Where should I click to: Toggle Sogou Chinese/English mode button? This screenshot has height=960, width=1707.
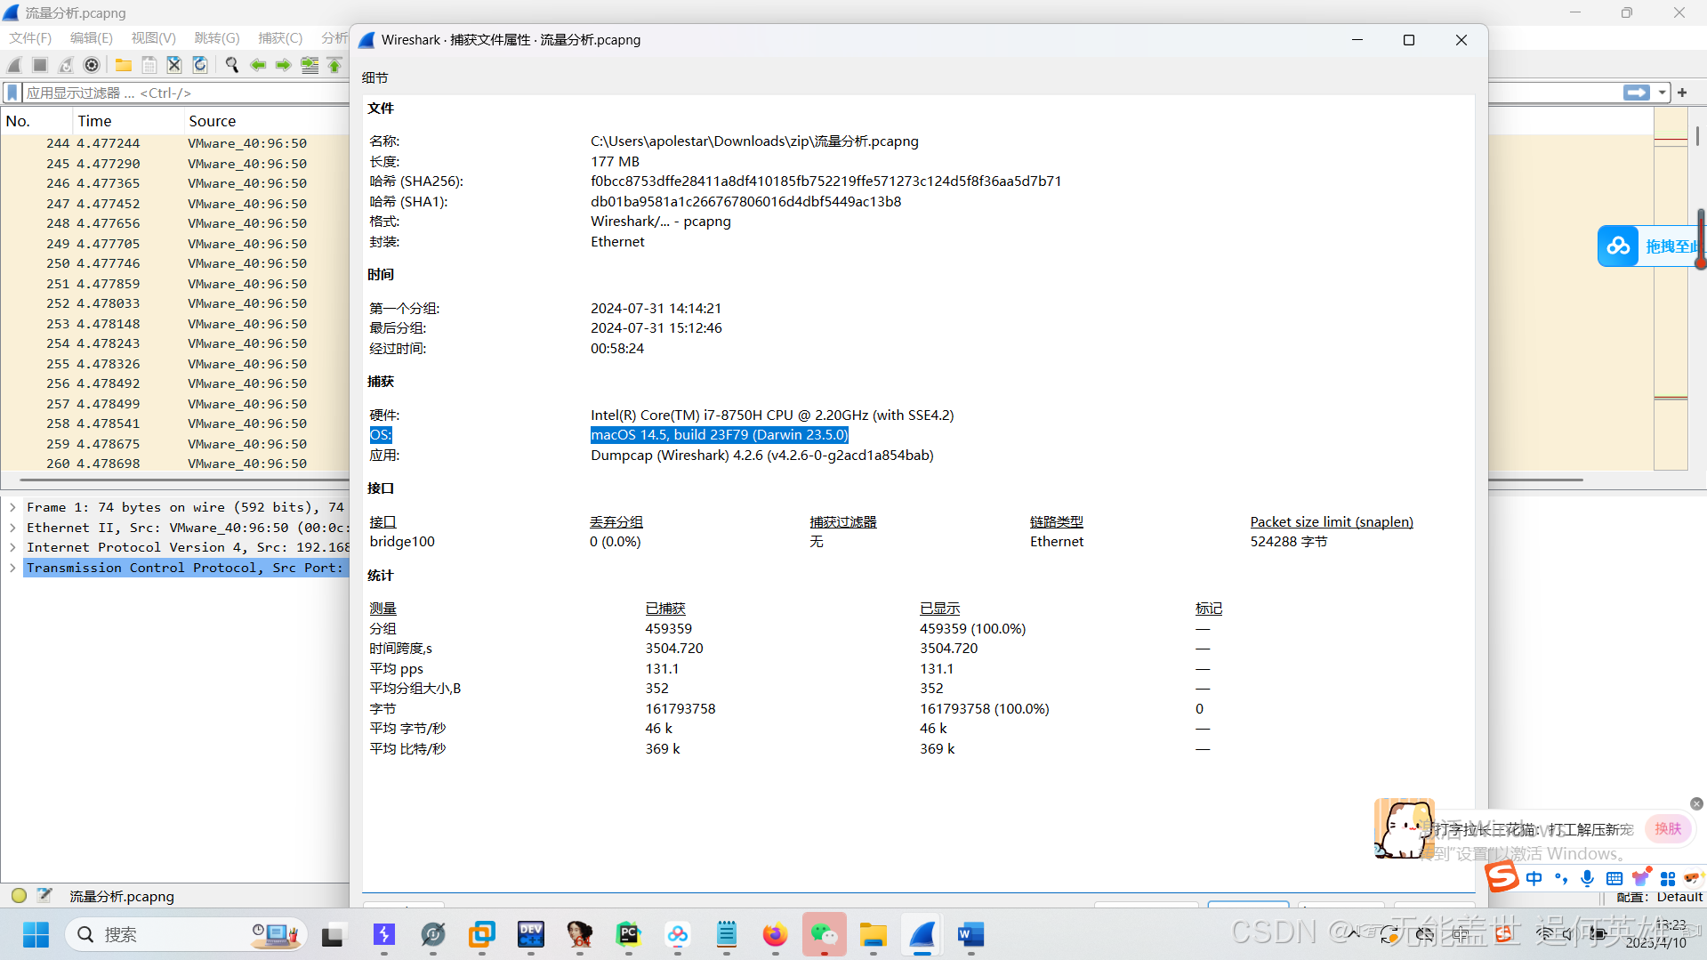point(1534,879)
